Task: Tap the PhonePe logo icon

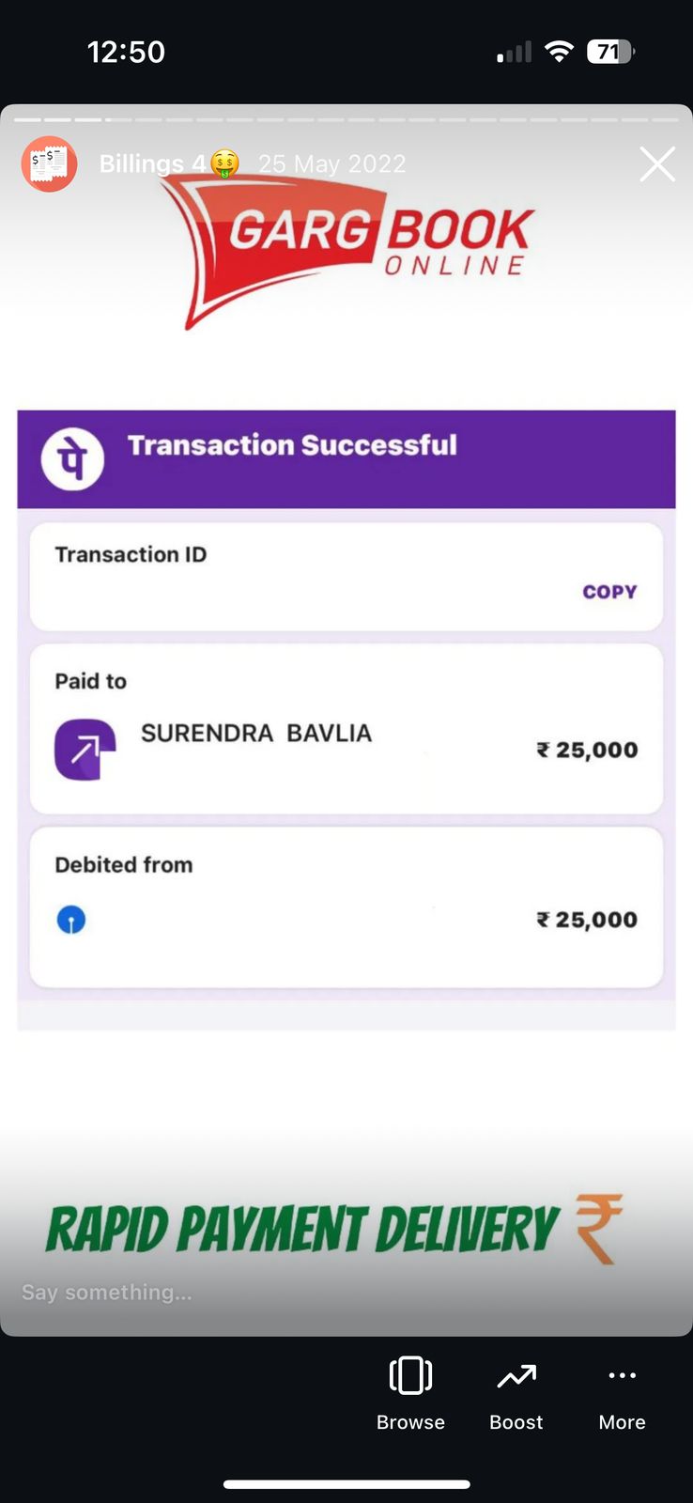Action: 72,458
